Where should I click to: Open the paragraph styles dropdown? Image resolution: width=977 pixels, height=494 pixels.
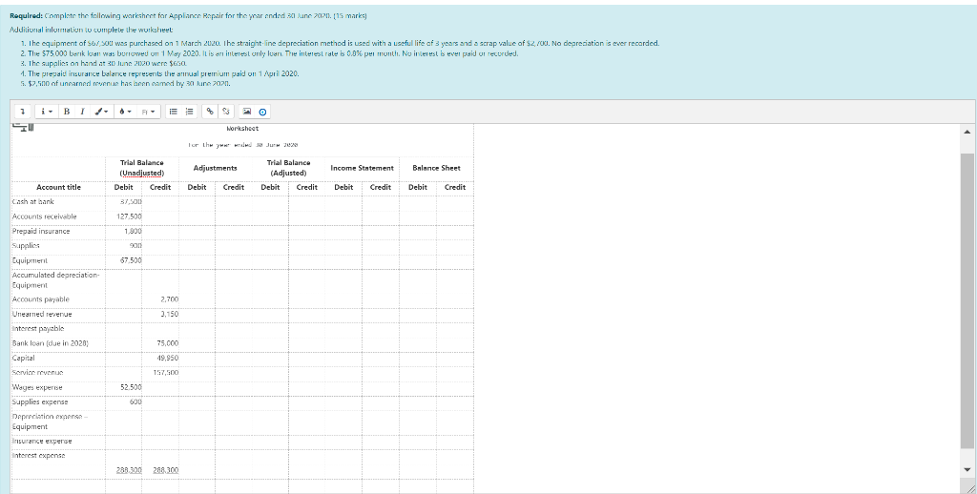pyautogui.click(x=45, y=112)
